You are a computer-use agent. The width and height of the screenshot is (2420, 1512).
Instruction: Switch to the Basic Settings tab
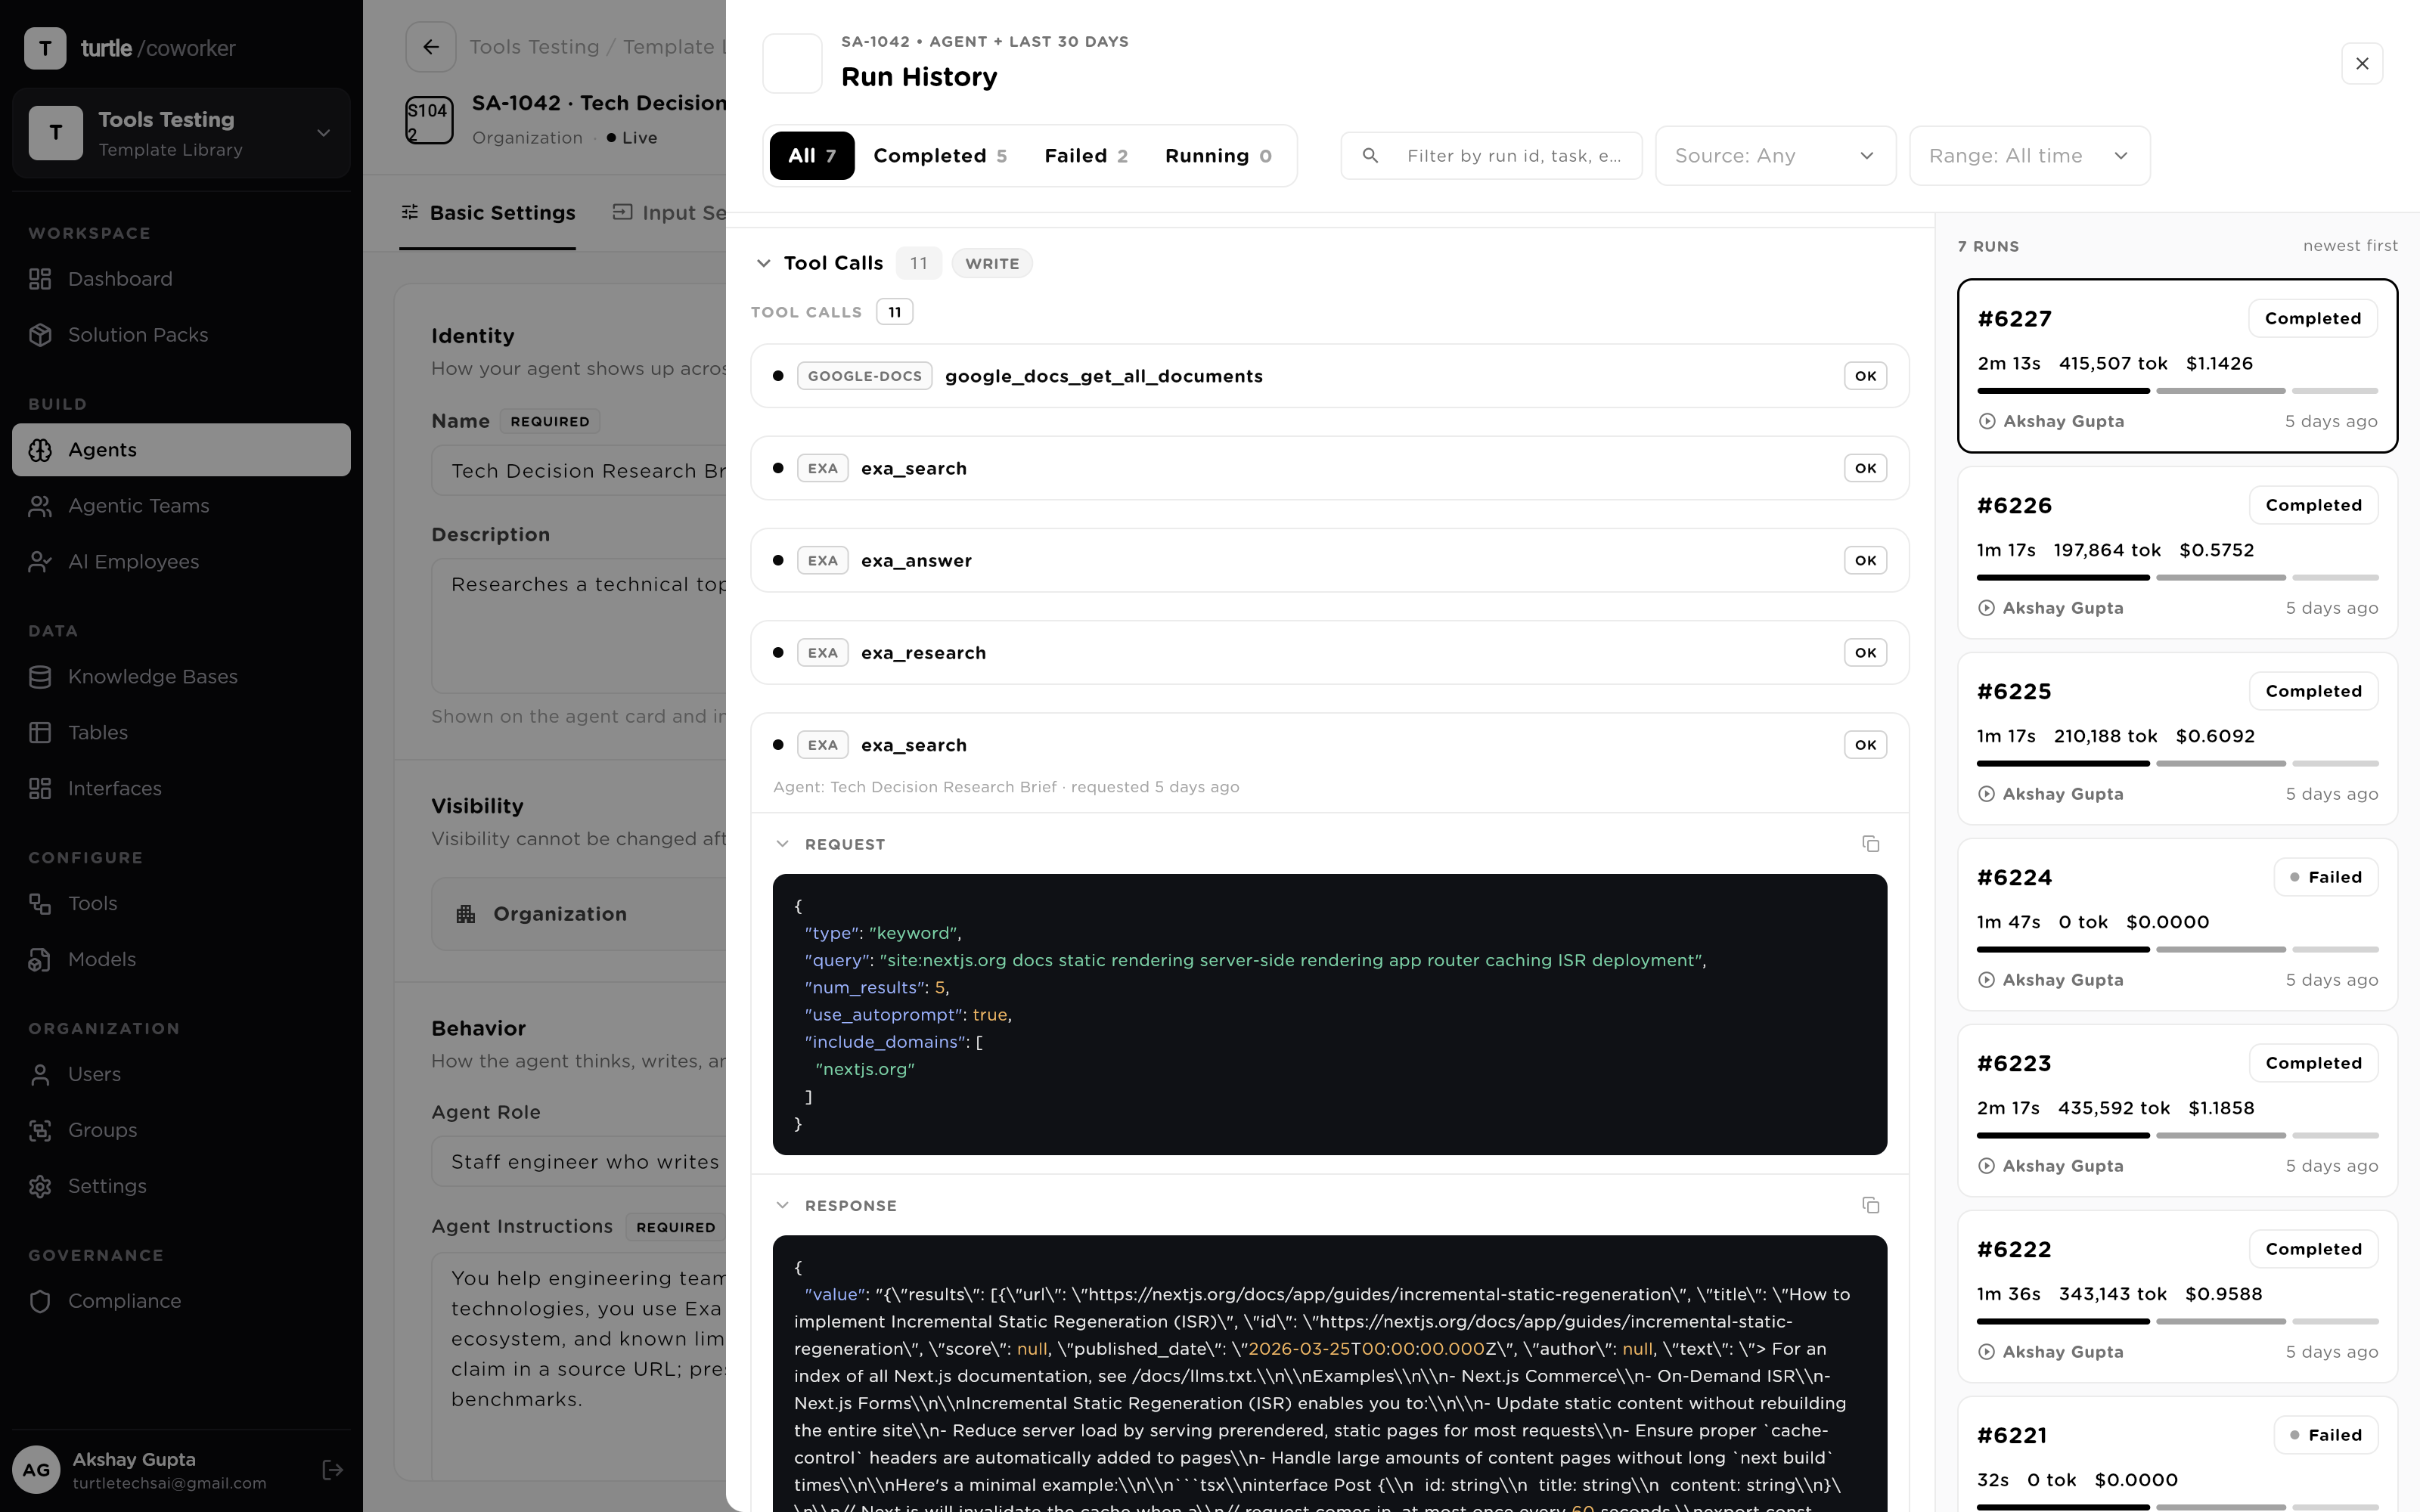tap(488, 213)
